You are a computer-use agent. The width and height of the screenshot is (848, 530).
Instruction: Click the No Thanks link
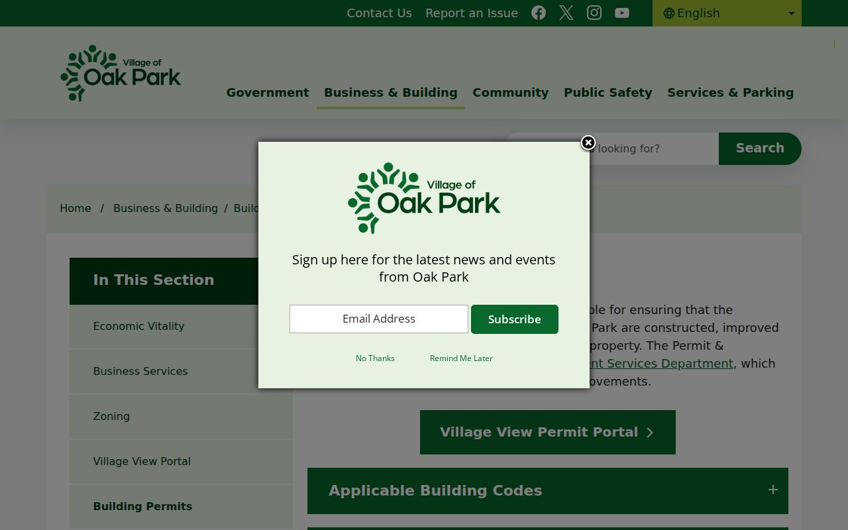tap(375, 358)
